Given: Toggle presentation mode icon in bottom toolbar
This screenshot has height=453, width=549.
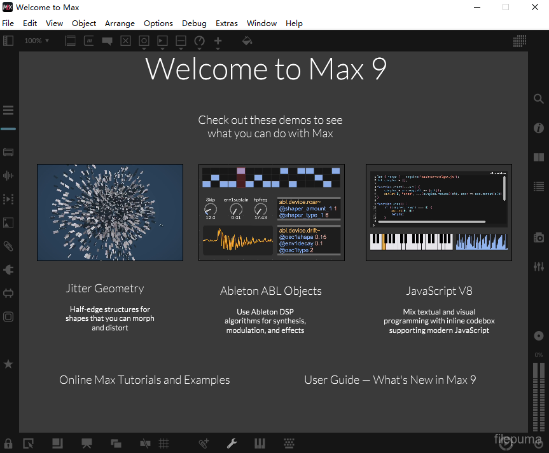Looking at the screenshot, I should 87,443.
